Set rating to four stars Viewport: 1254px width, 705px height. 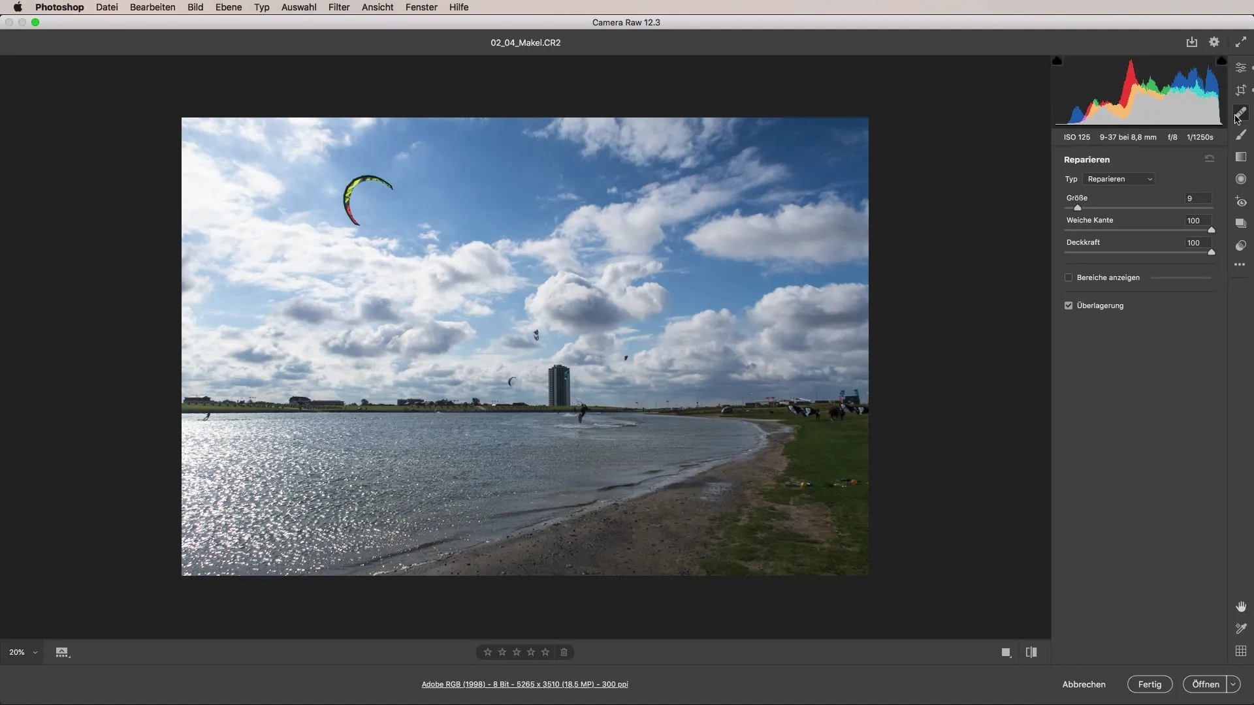(531, 652)
